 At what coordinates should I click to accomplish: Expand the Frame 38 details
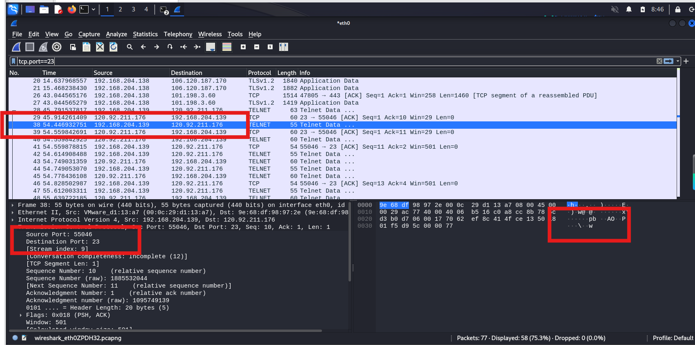[x=13, y=205]
